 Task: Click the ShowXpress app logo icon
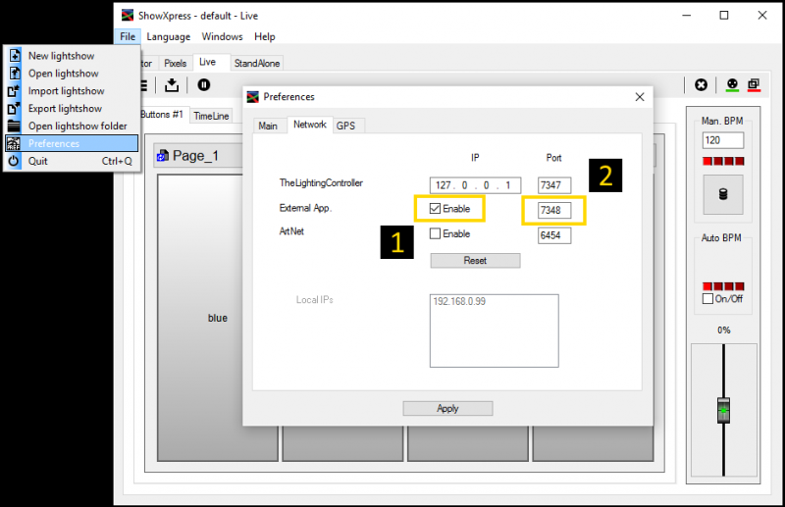click(128, 16)
